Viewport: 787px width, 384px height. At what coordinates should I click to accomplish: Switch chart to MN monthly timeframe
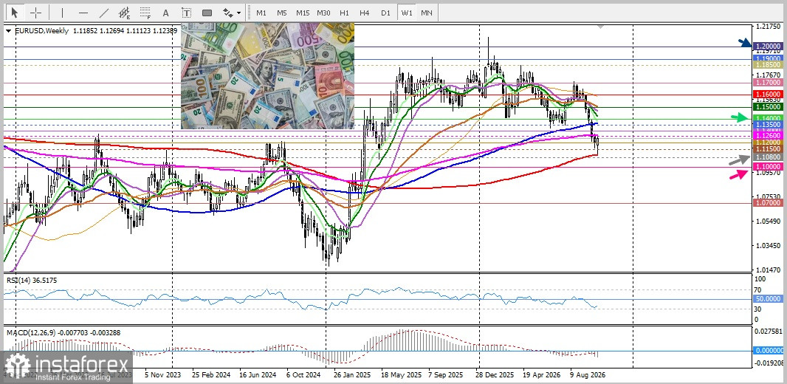pos(426,13)
